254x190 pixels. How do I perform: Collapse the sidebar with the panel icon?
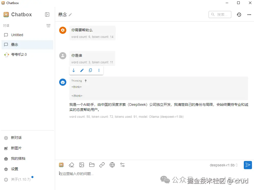coord(47,14)
